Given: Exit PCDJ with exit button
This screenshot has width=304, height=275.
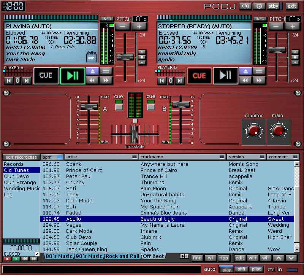Looking at the screenshot, I should [x=292, y=6].
